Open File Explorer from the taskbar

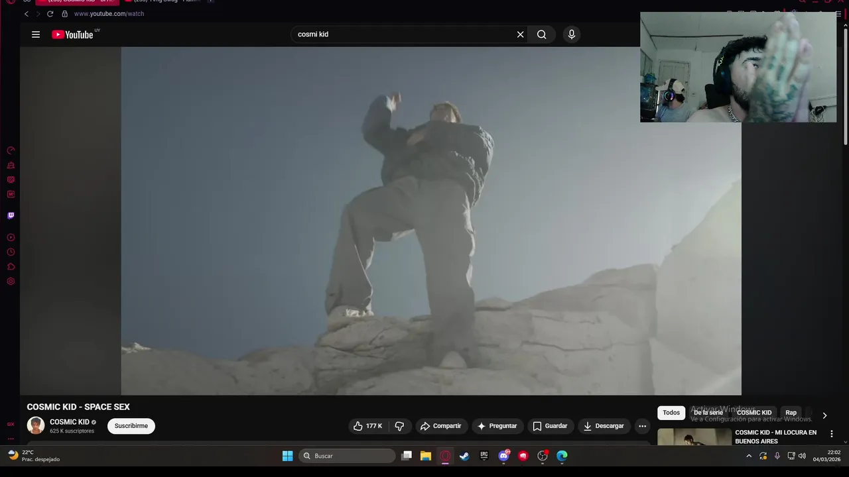426,456
